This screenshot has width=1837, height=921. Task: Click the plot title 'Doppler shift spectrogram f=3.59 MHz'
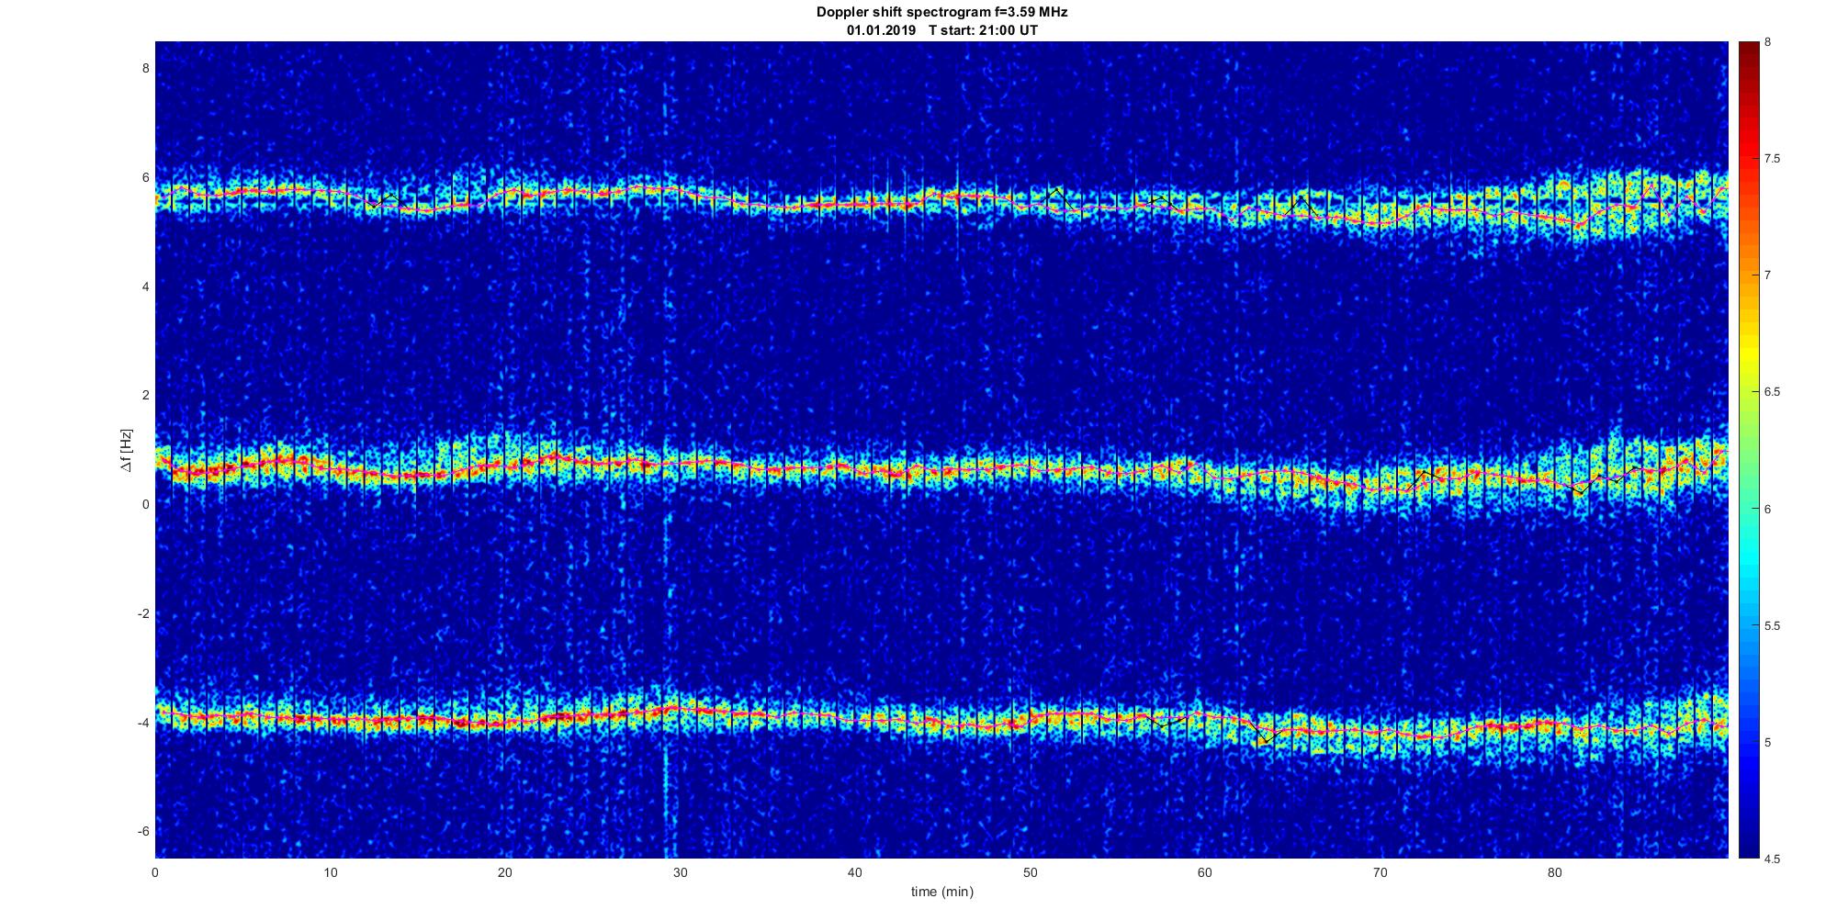942,13
